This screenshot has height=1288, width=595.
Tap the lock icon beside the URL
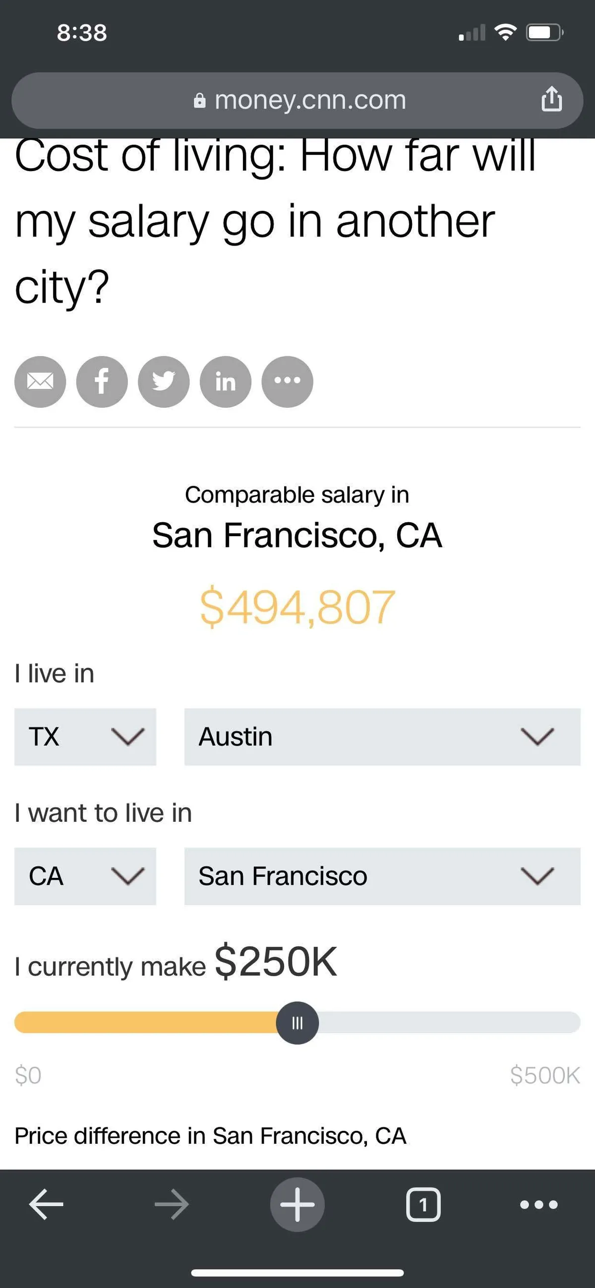click(x=199, y=101)
